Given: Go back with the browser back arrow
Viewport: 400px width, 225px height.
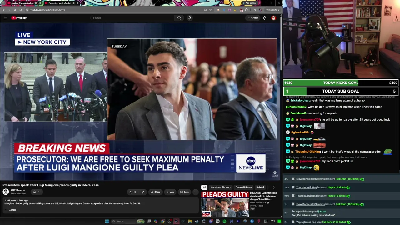Looking at the screenshot, I should coord(4,10).
